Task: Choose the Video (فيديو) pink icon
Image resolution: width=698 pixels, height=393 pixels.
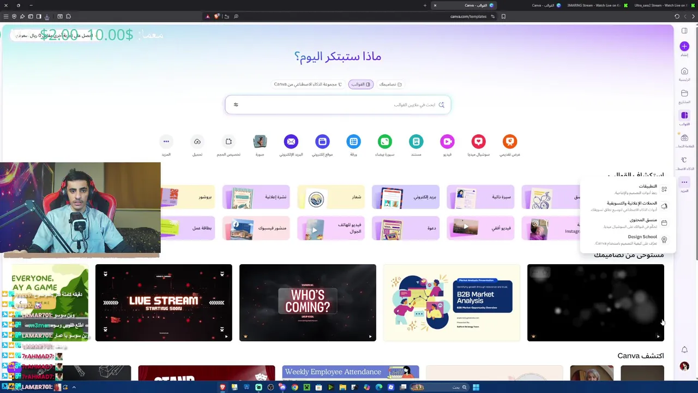Action: [x=447, y=141]
